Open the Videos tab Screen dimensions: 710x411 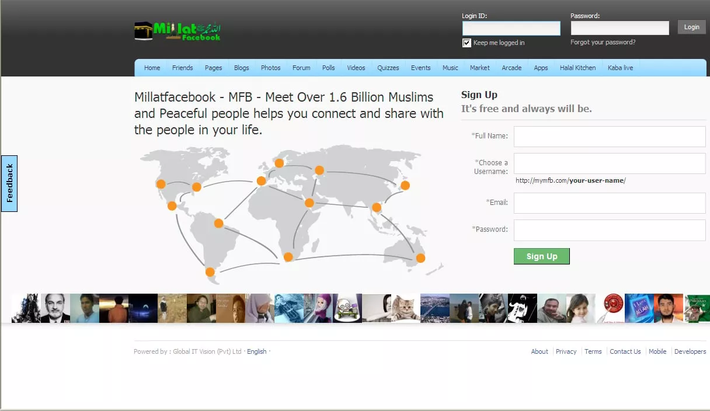pyautogui.click(x=356, y=68)
